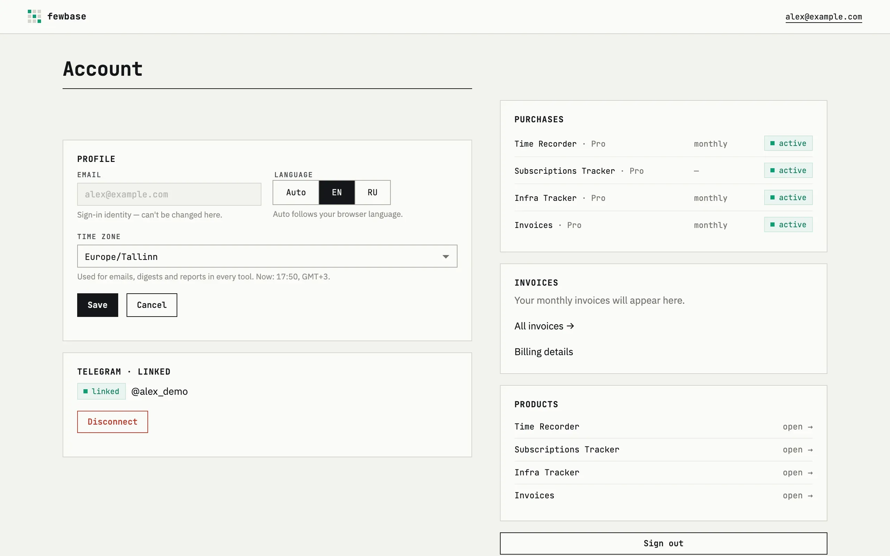This screenshot has width=890, height=556.
Task: Click the Time Recorder Pro purchase row
Action: pyautogui.click(x=663, y=144)
